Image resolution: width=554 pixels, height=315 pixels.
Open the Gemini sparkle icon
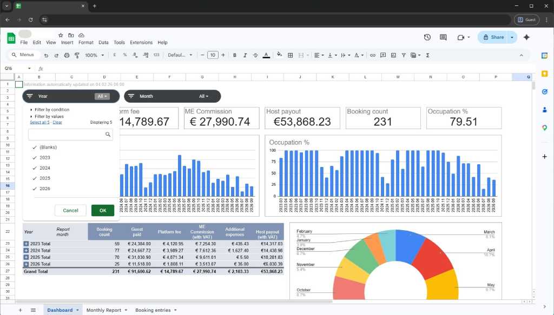(526, 37)
